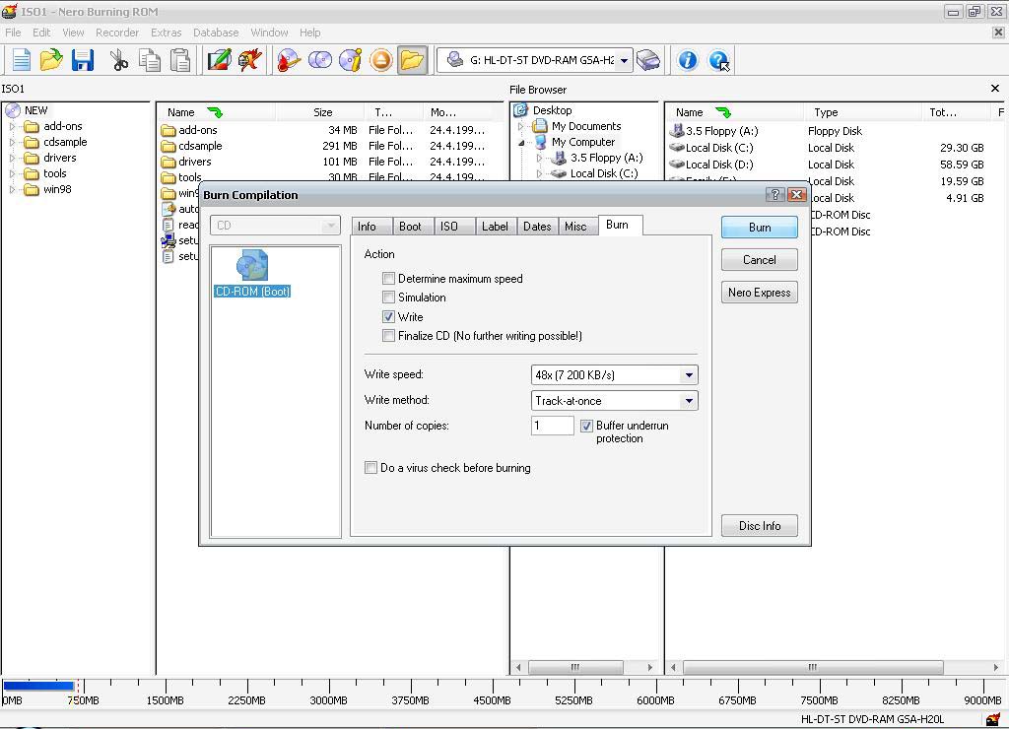1009x729 pixels.
Task: Enable Finalize CD checkbox
Action: point(388,335)
